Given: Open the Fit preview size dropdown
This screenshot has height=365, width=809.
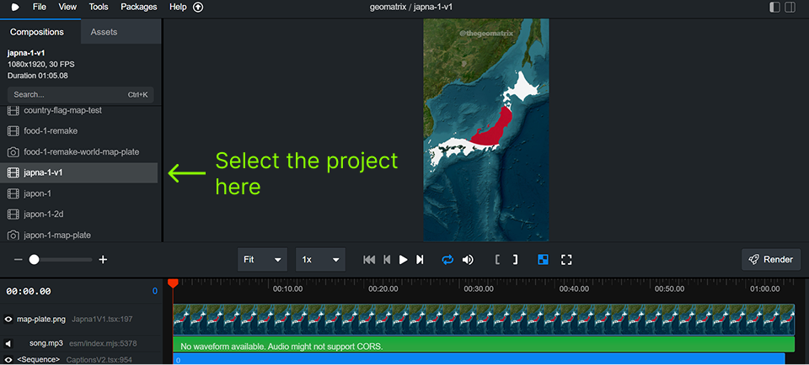Looking at the screenshot, I should coord(263,260).
